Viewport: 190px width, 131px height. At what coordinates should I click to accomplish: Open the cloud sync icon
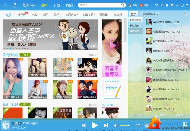(186, 14)
